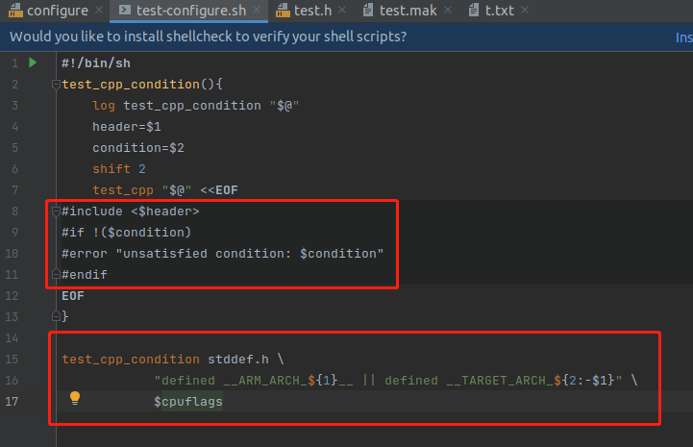Collapse the heredoc fold marker at line 8
693x447 pixels.
click(56, 211)
